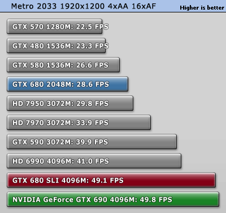Click the GTX 570 1280M bar
Screen dimensions: 226x213
[55, 27]
